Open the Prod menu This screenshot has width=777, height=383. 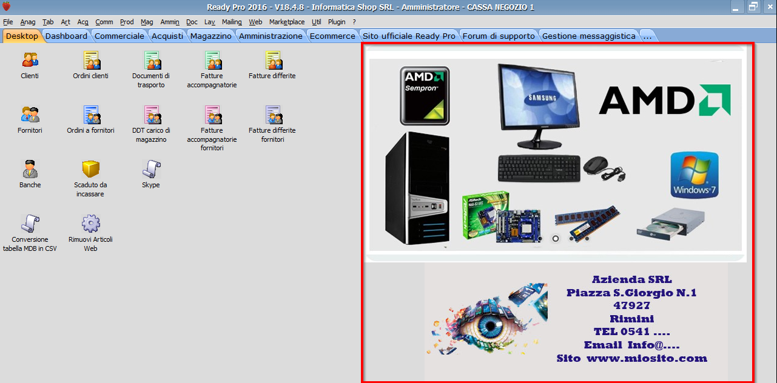pyautogui.click(x=127, y=22)
